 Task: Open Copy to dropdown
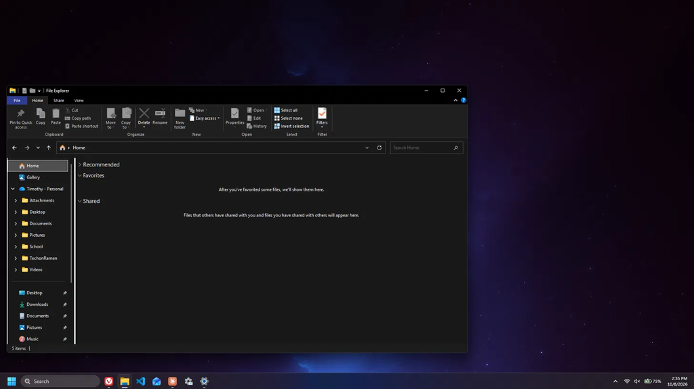pyautogui.click(x=126, y=118)
